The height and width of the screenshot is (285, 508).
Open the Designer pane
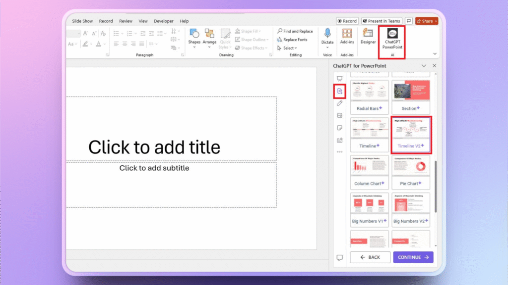(368, 36)
